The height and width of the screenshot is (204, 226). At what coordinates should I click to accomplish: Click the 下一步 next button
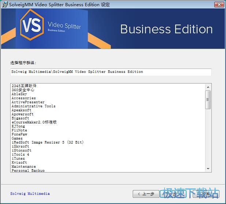(173, 194)
